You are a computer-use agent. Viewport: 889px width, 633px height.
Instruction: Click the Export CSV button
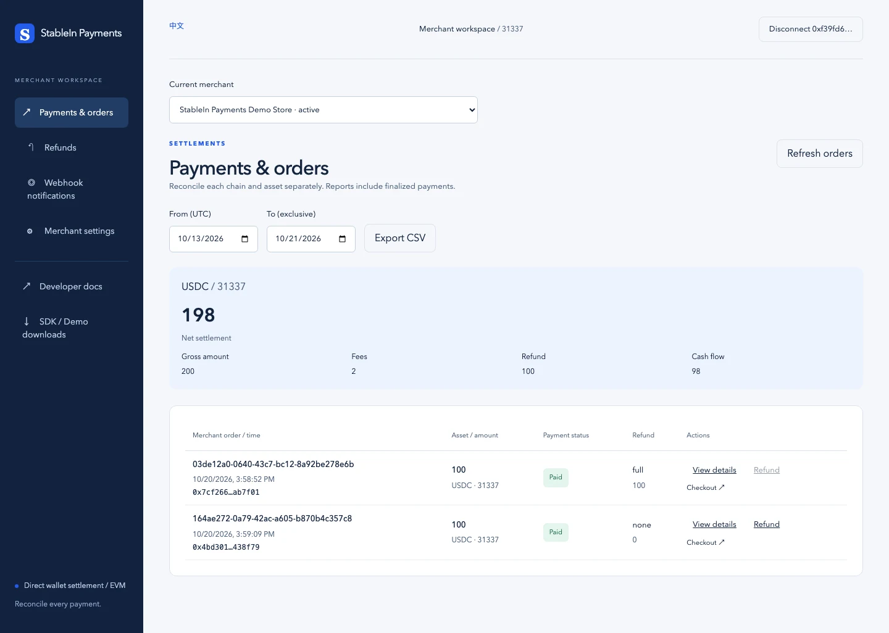(x=400, y=238)
